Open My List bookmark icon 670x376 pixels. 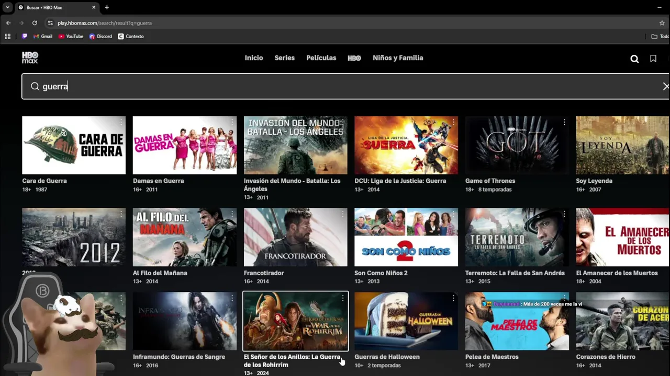click(x=653, y=58)
